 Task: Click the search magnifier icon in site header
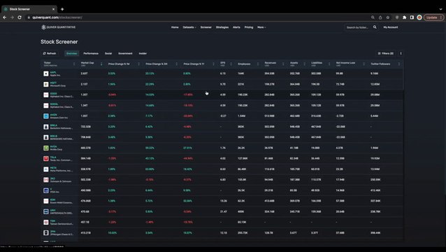click(375, 27)
